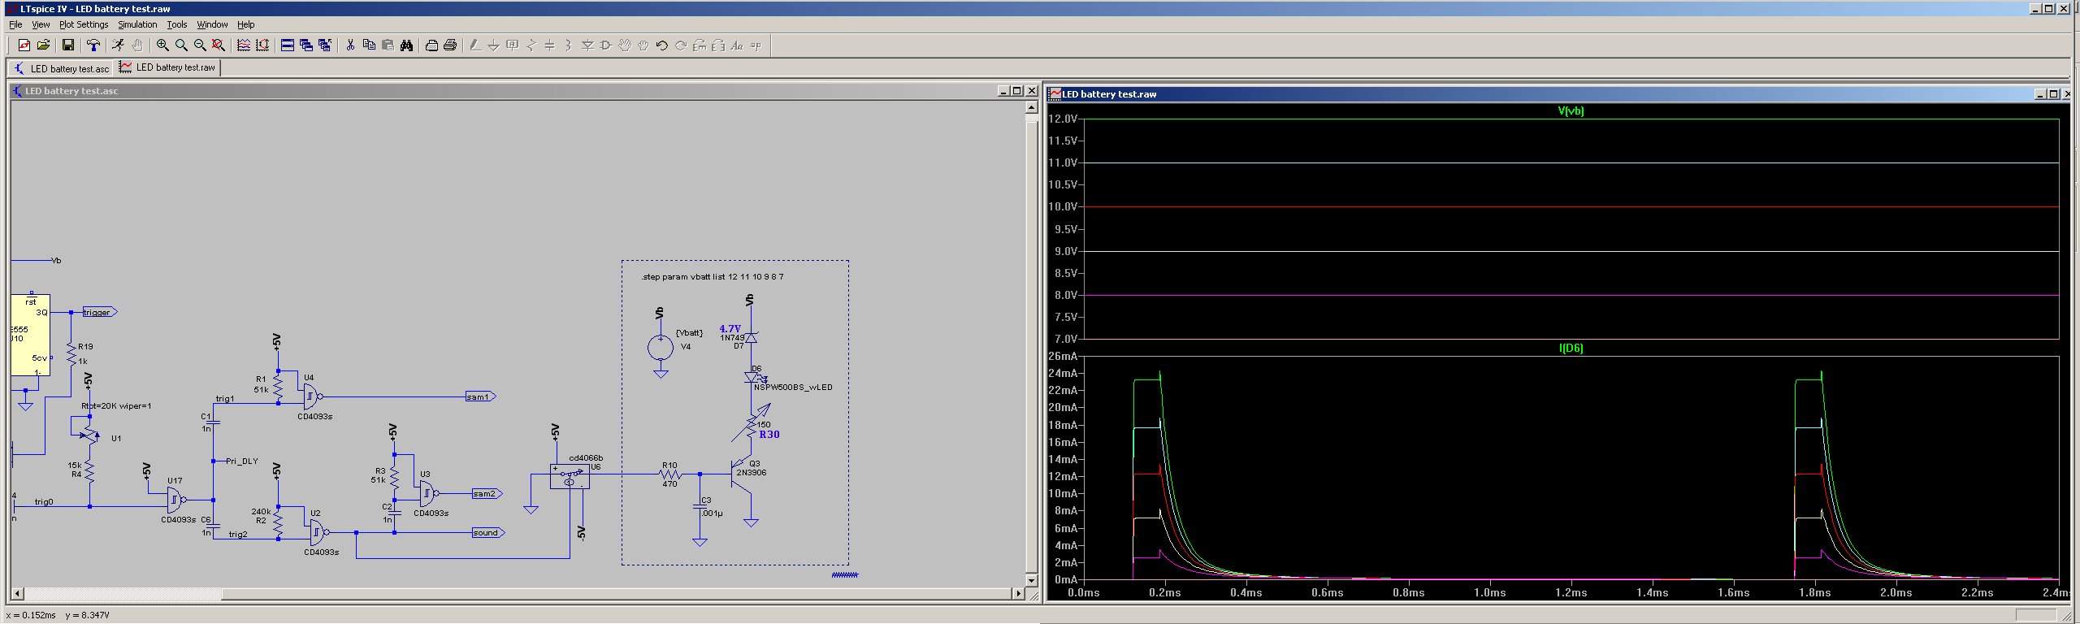
Task: Click the Zoom In magnifier
Action: pyautogui.click(x=162, y=45)
